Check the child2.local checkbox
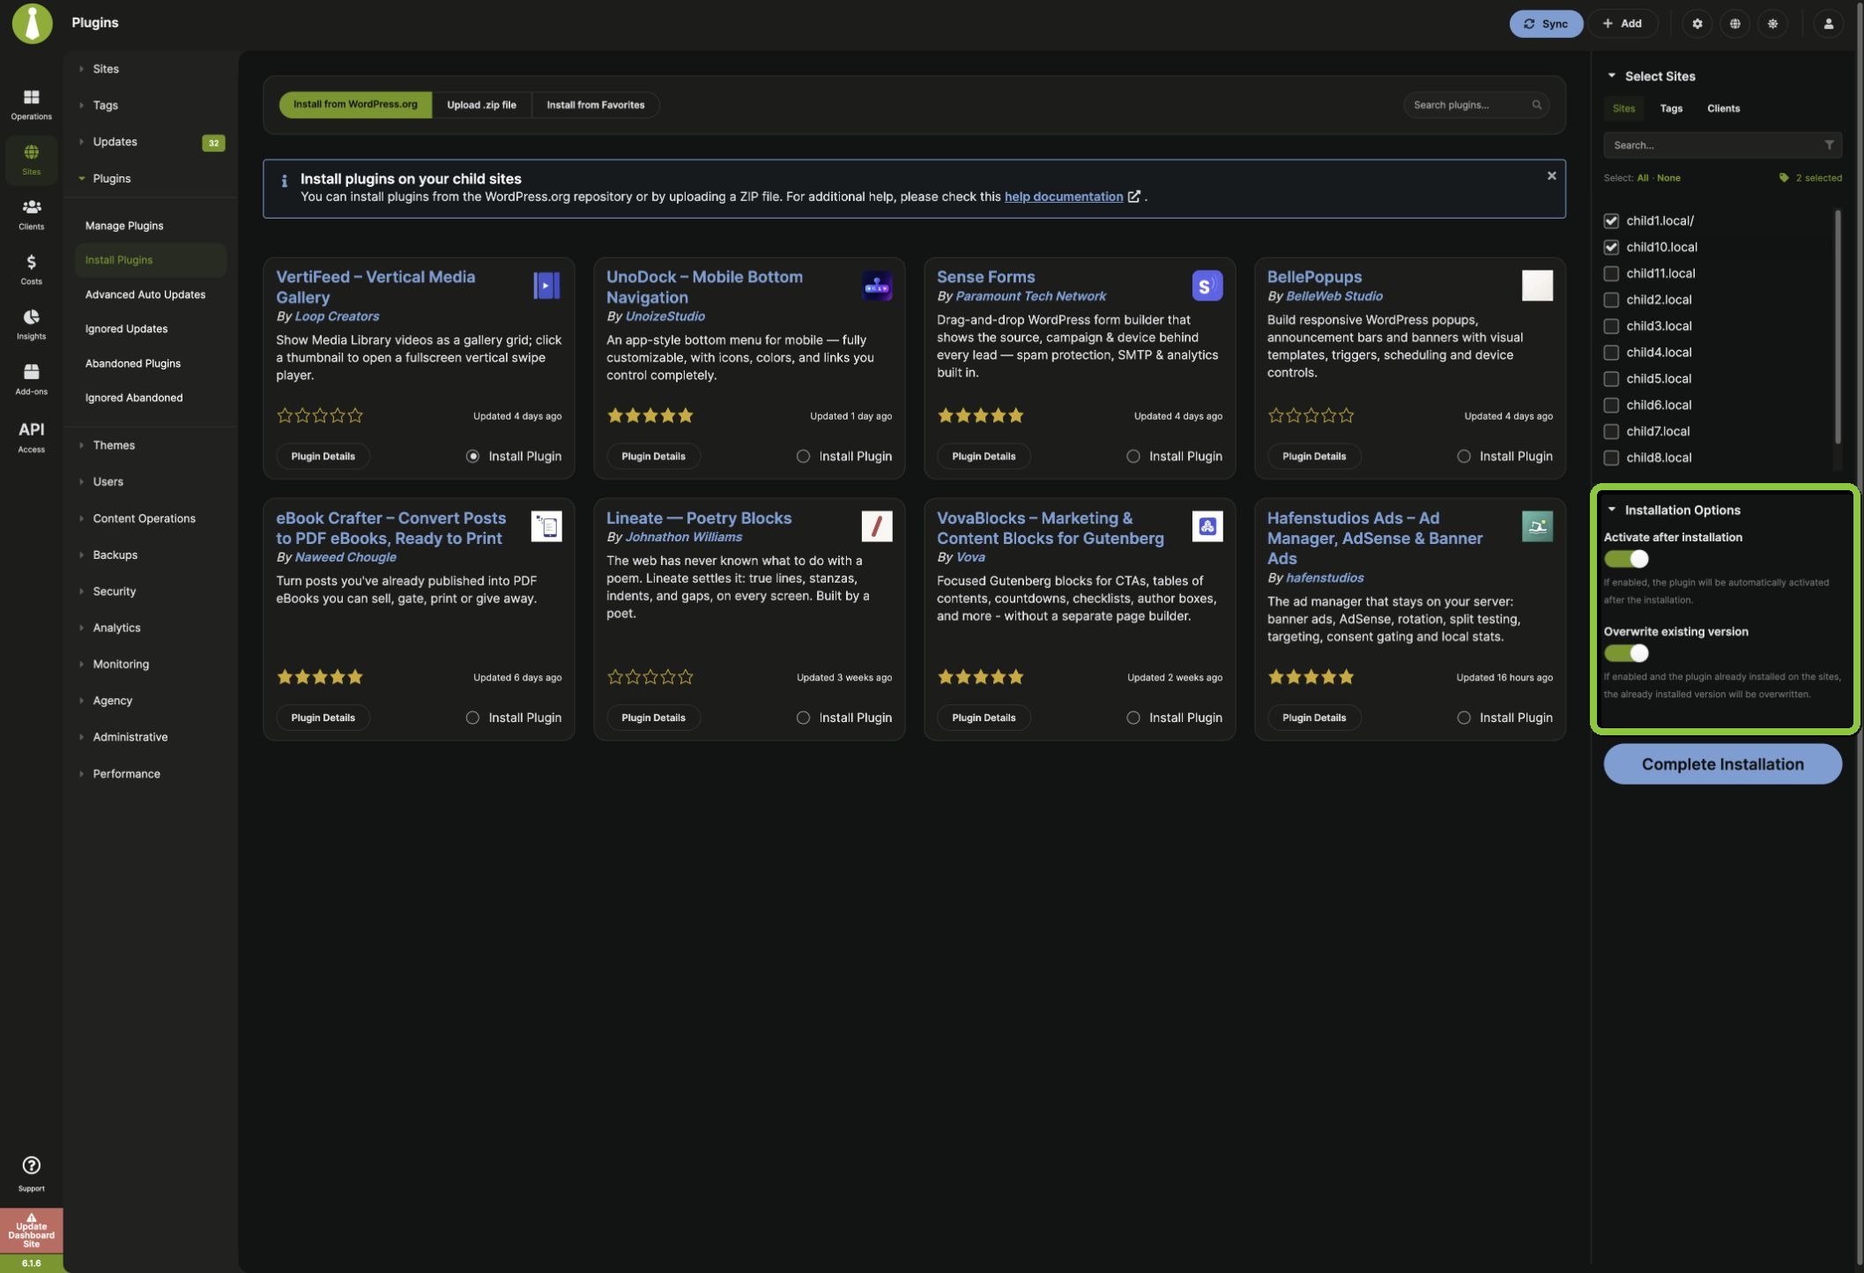The image size is (1864, 1273). [1611, 300]
